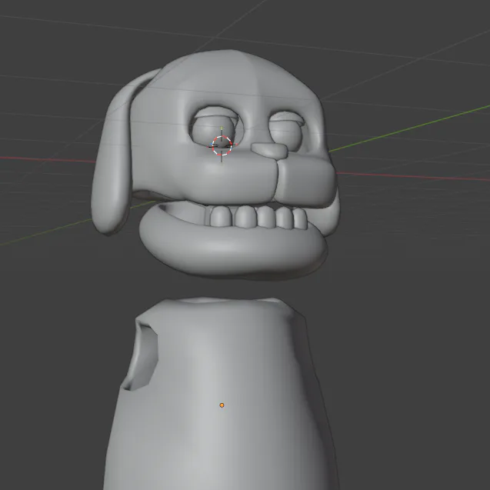Select the dog's nose mesh
Image resolution: width=490 pixels, height=490 pixels.
point(269,150)
